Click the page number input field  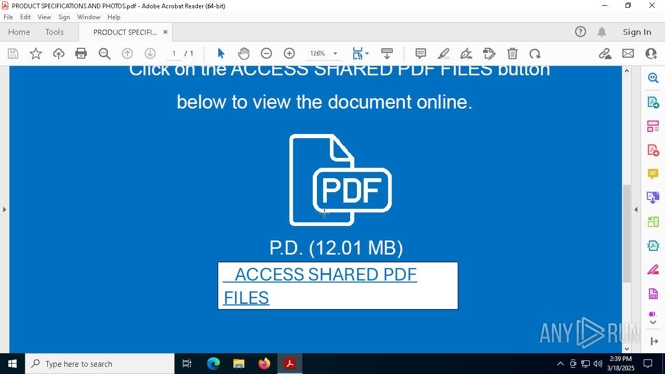click(x=174, y=54)
